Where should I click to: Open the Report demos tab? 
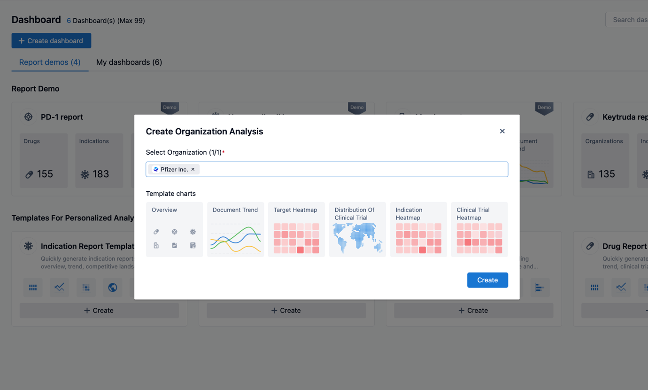coord(50,62)
